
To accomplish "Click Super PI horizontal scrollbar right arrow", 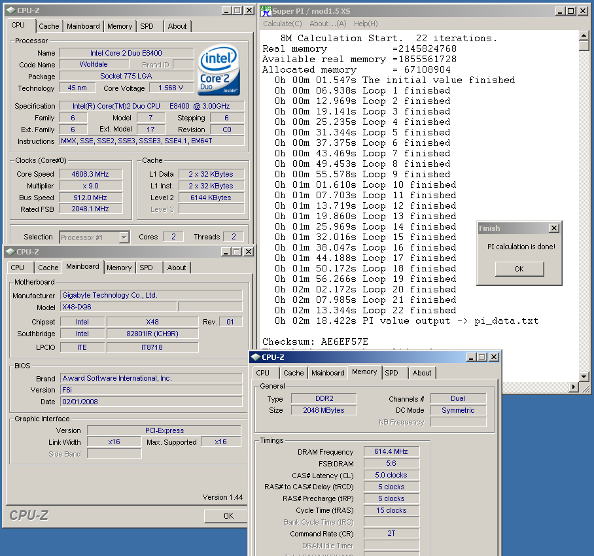I will [574, 387].
